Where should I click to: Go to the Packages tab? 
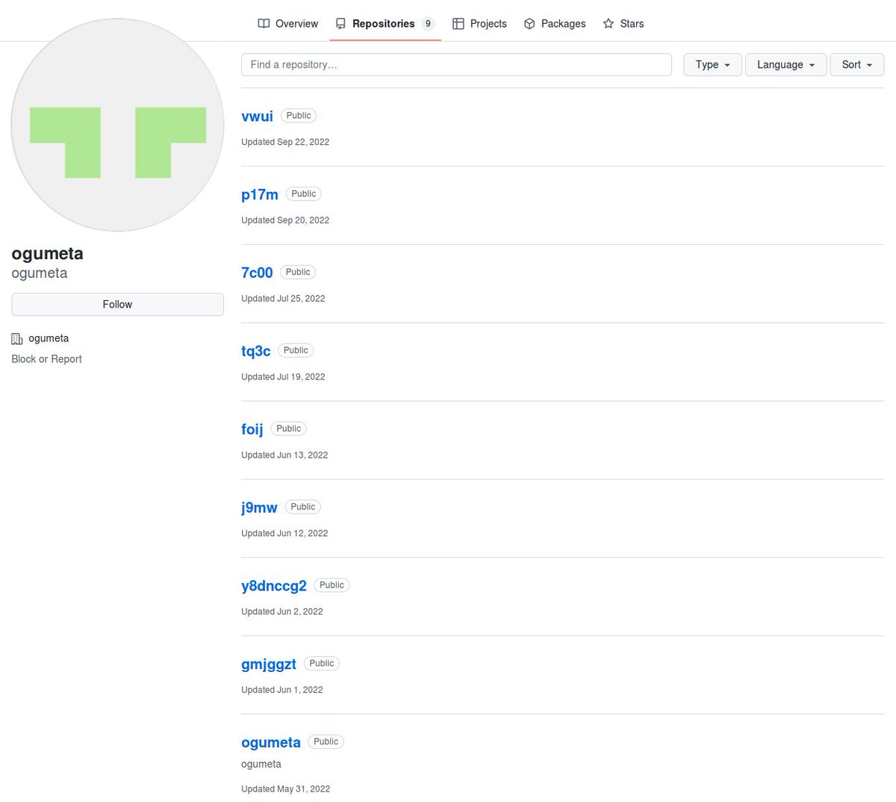pos(555,24)
